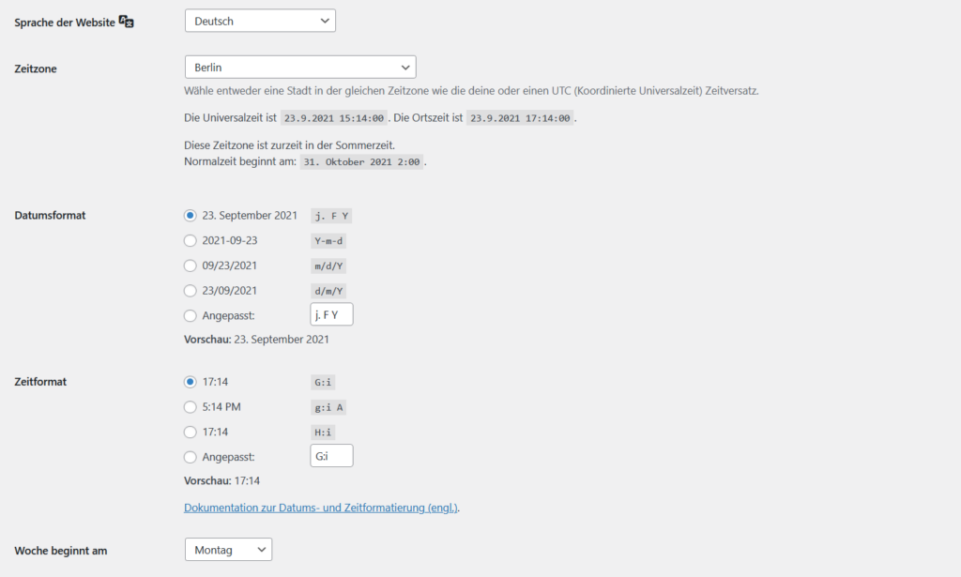Select time format 5:14 PM
Image resolution: width=961 pixels, height=577 pixels.
click(190, 407)
